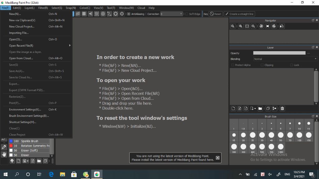This screenshot has height=179, width=319.
Task: Add a new 1bit layer
Action: (x=246, y=108)
